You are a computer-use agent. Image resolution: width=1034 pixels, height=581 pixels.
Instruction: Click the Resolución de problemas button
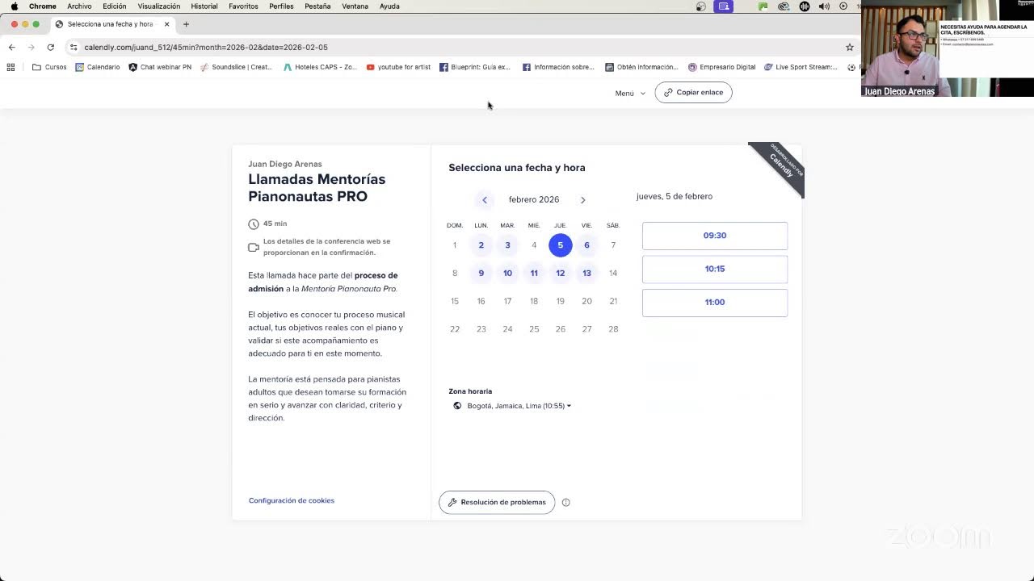[x=497, y=502]
